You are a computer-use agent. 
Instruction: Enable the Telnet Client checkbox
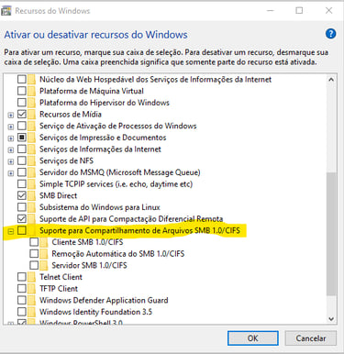pos(22,277)
